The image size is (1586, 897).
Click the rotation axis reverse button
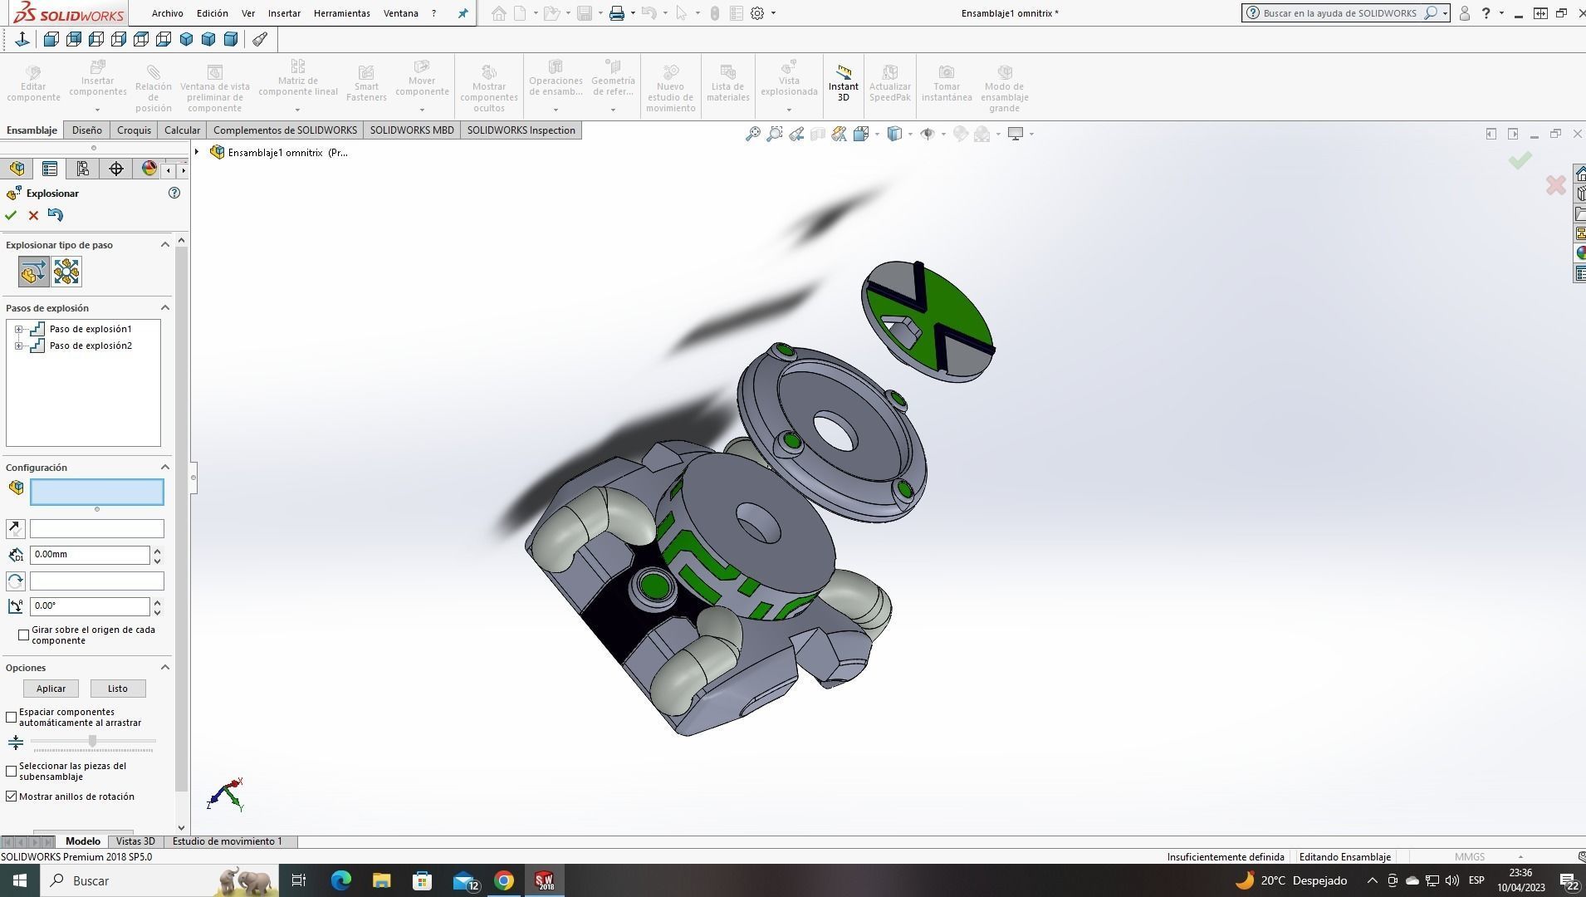coord(15,581)
